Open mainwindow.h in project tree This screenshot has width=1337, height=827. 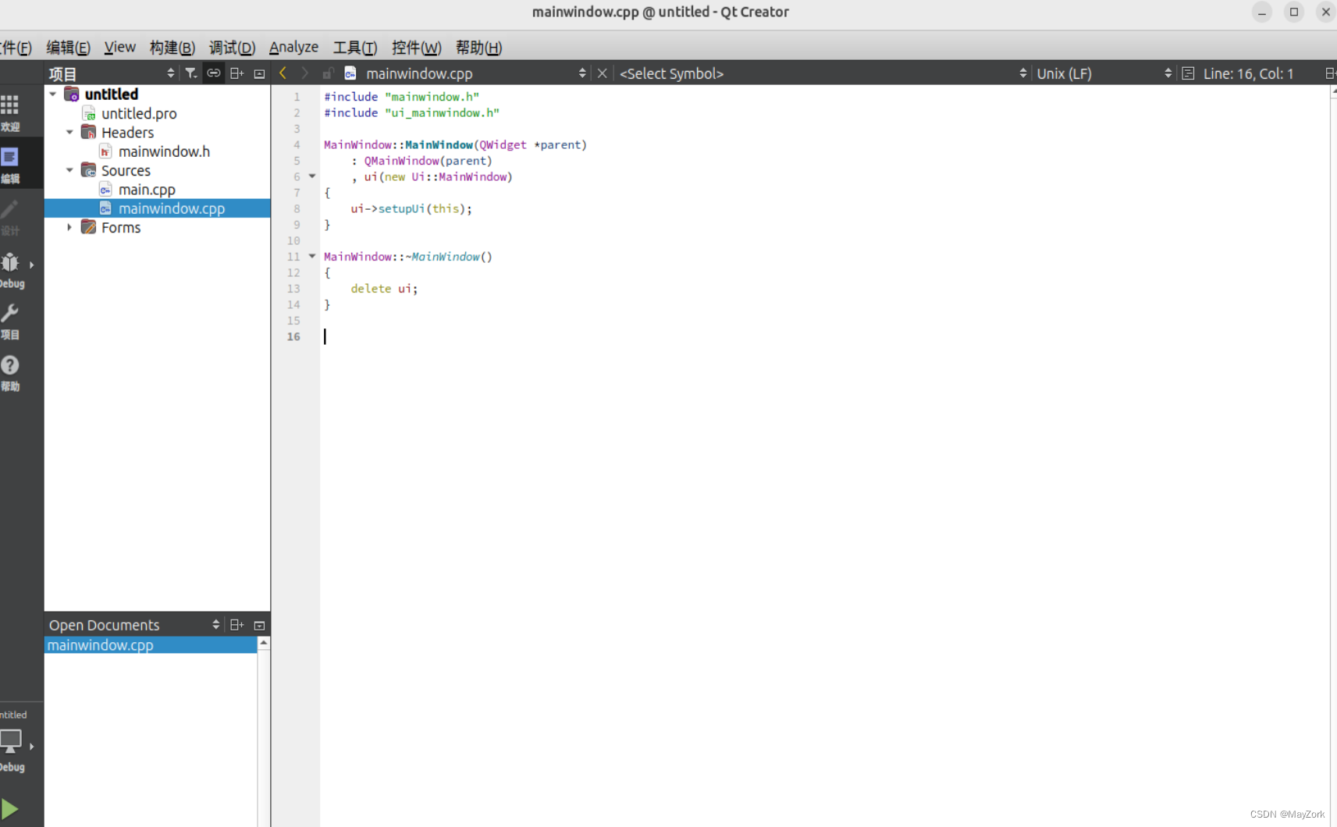tap(164, 152)
